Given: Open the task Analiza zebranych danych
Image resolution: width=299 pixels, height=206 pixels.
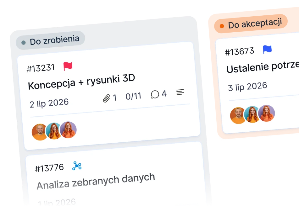Looking at the screenshot, I should [96, 181].
